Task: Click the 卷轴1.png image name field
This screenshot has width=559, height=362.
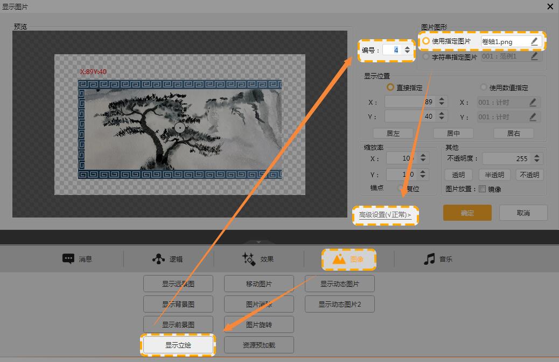Action: [x=504, y=41]
